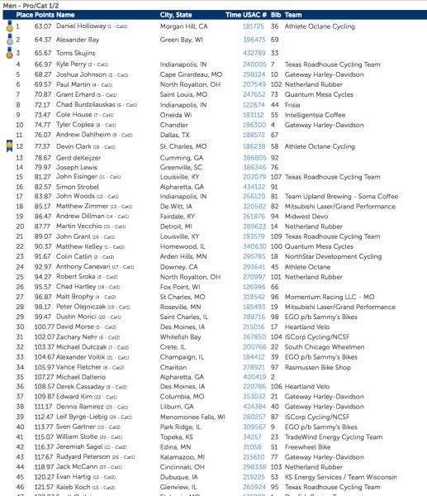427x496 pixels.
Task: Click USAC number 186238 for Devin Clark
Action: 254,146
